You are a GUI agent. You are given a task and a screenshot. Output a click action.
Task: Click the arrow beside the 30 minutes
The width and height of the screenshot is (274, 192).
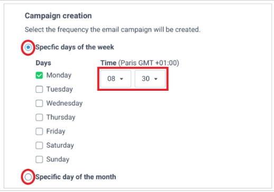156,79
